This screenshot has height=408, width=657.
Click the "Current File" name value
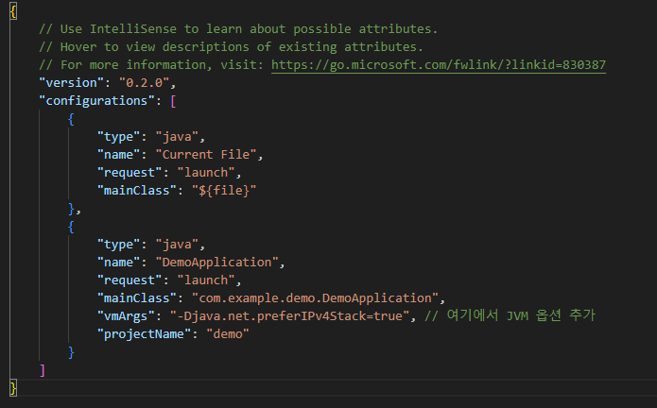click(206, 155)
